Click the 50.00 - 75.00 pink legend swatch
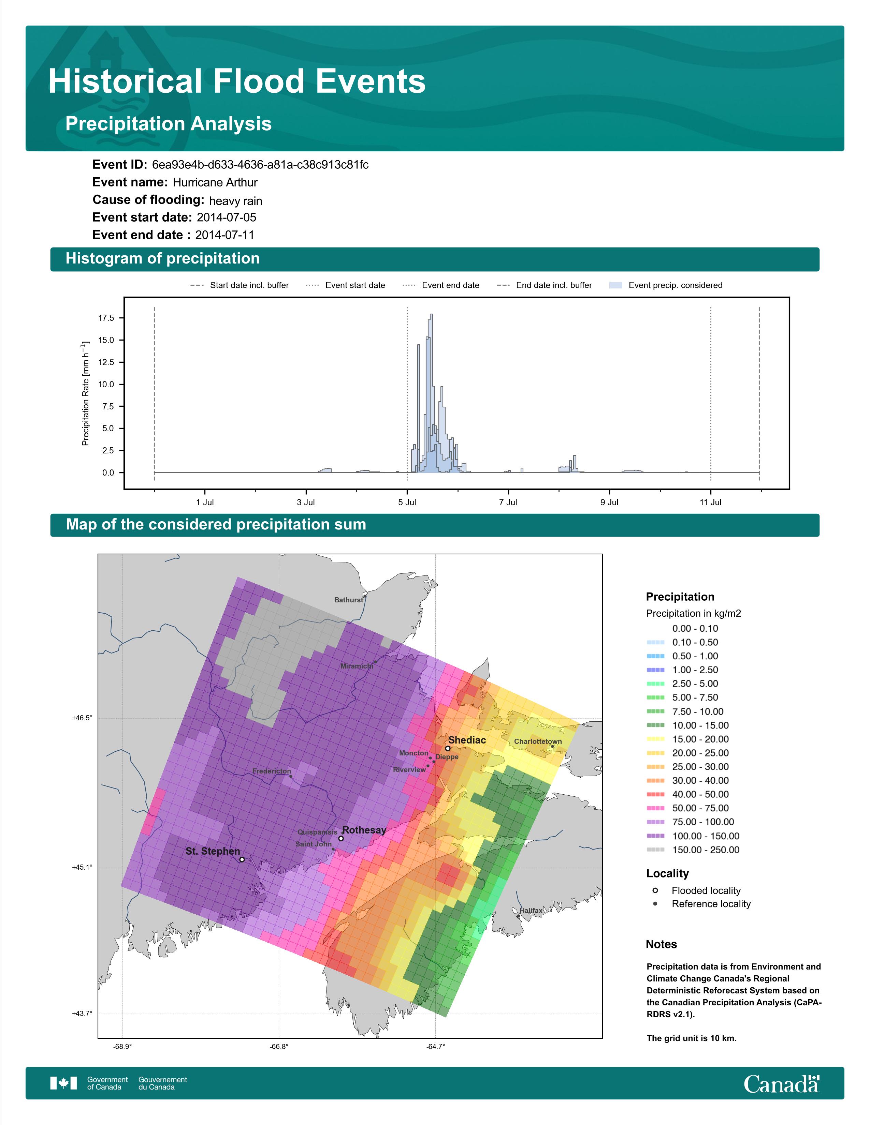This screenshot has width=870, height=1125. coord(655,808)
